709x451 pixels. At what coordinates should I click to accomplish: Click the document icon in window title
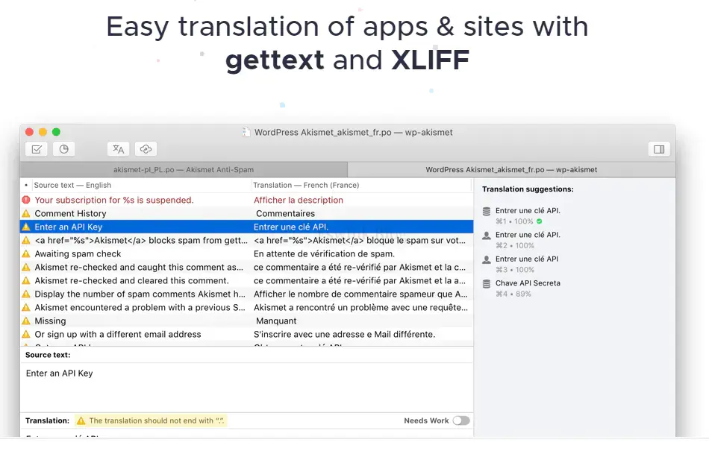(246, 132)
